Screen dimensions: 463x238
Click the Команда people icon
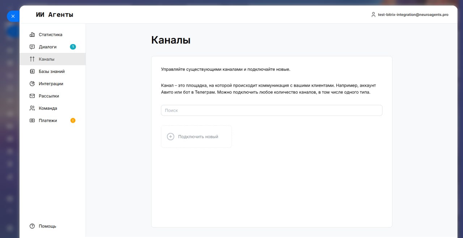(32, 108)
